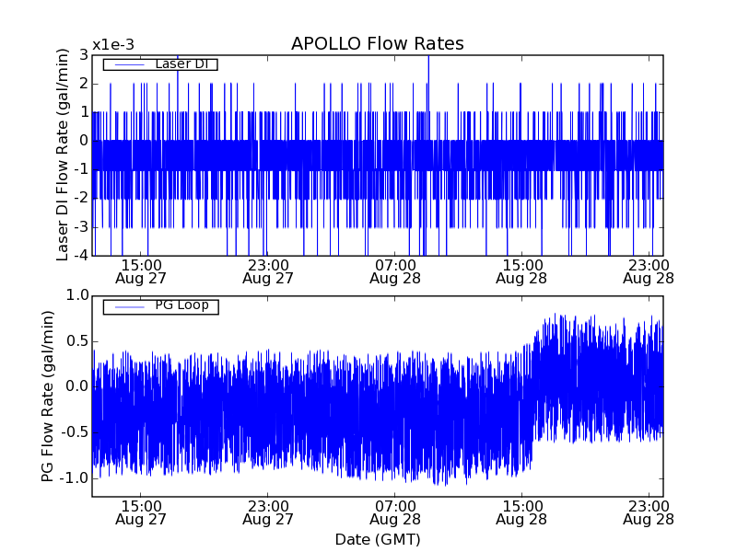Click the x1e-3 scale multiplier text
737x552 pixels.
coord(112,45)
